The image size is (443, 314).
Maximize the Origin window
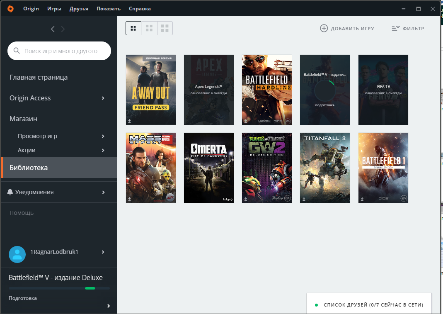click(x=419, y=9)
